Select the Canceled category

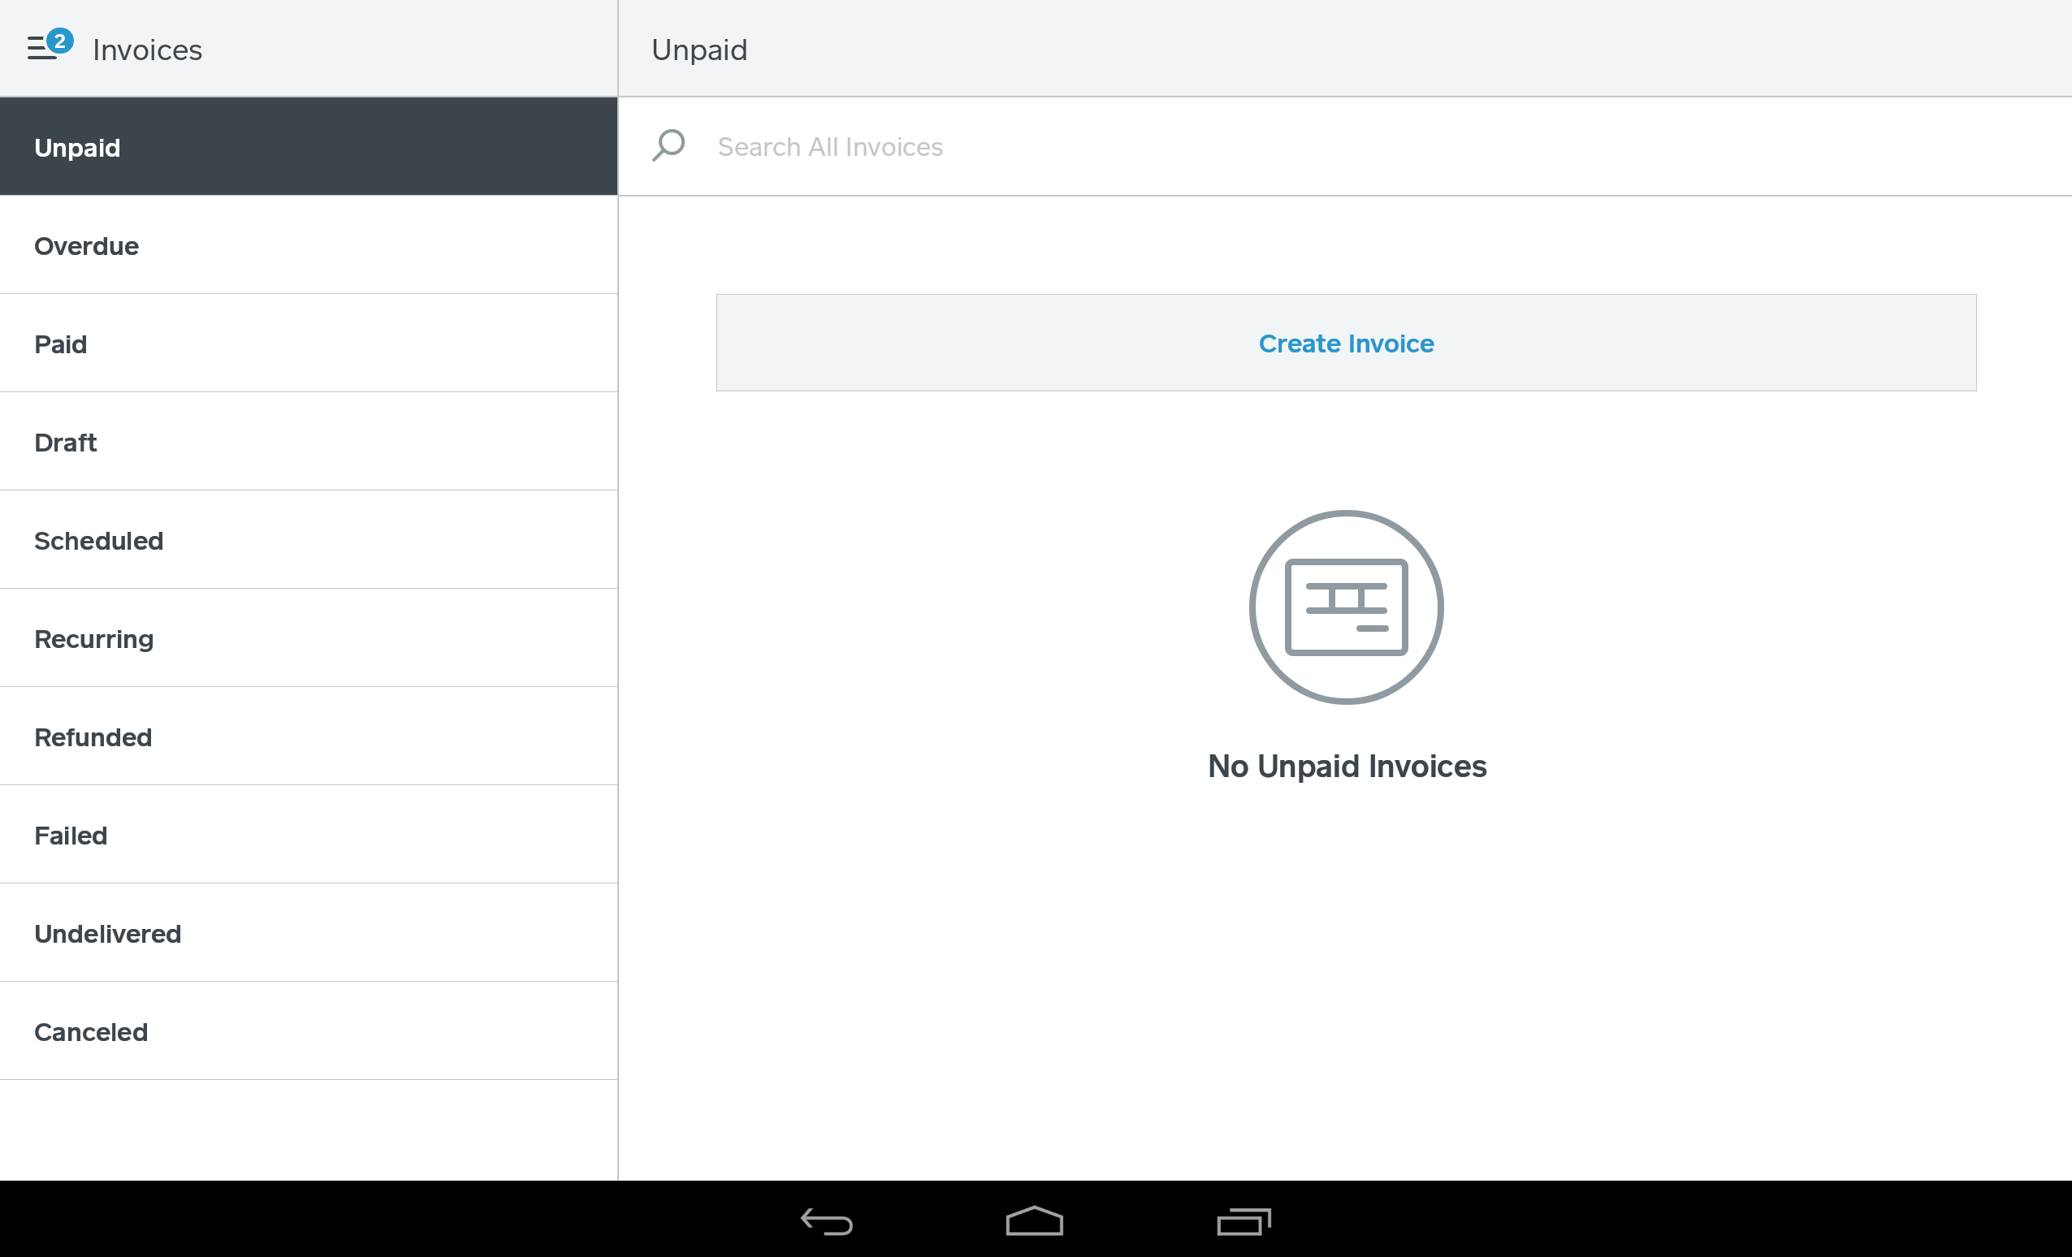[308, 1031]
